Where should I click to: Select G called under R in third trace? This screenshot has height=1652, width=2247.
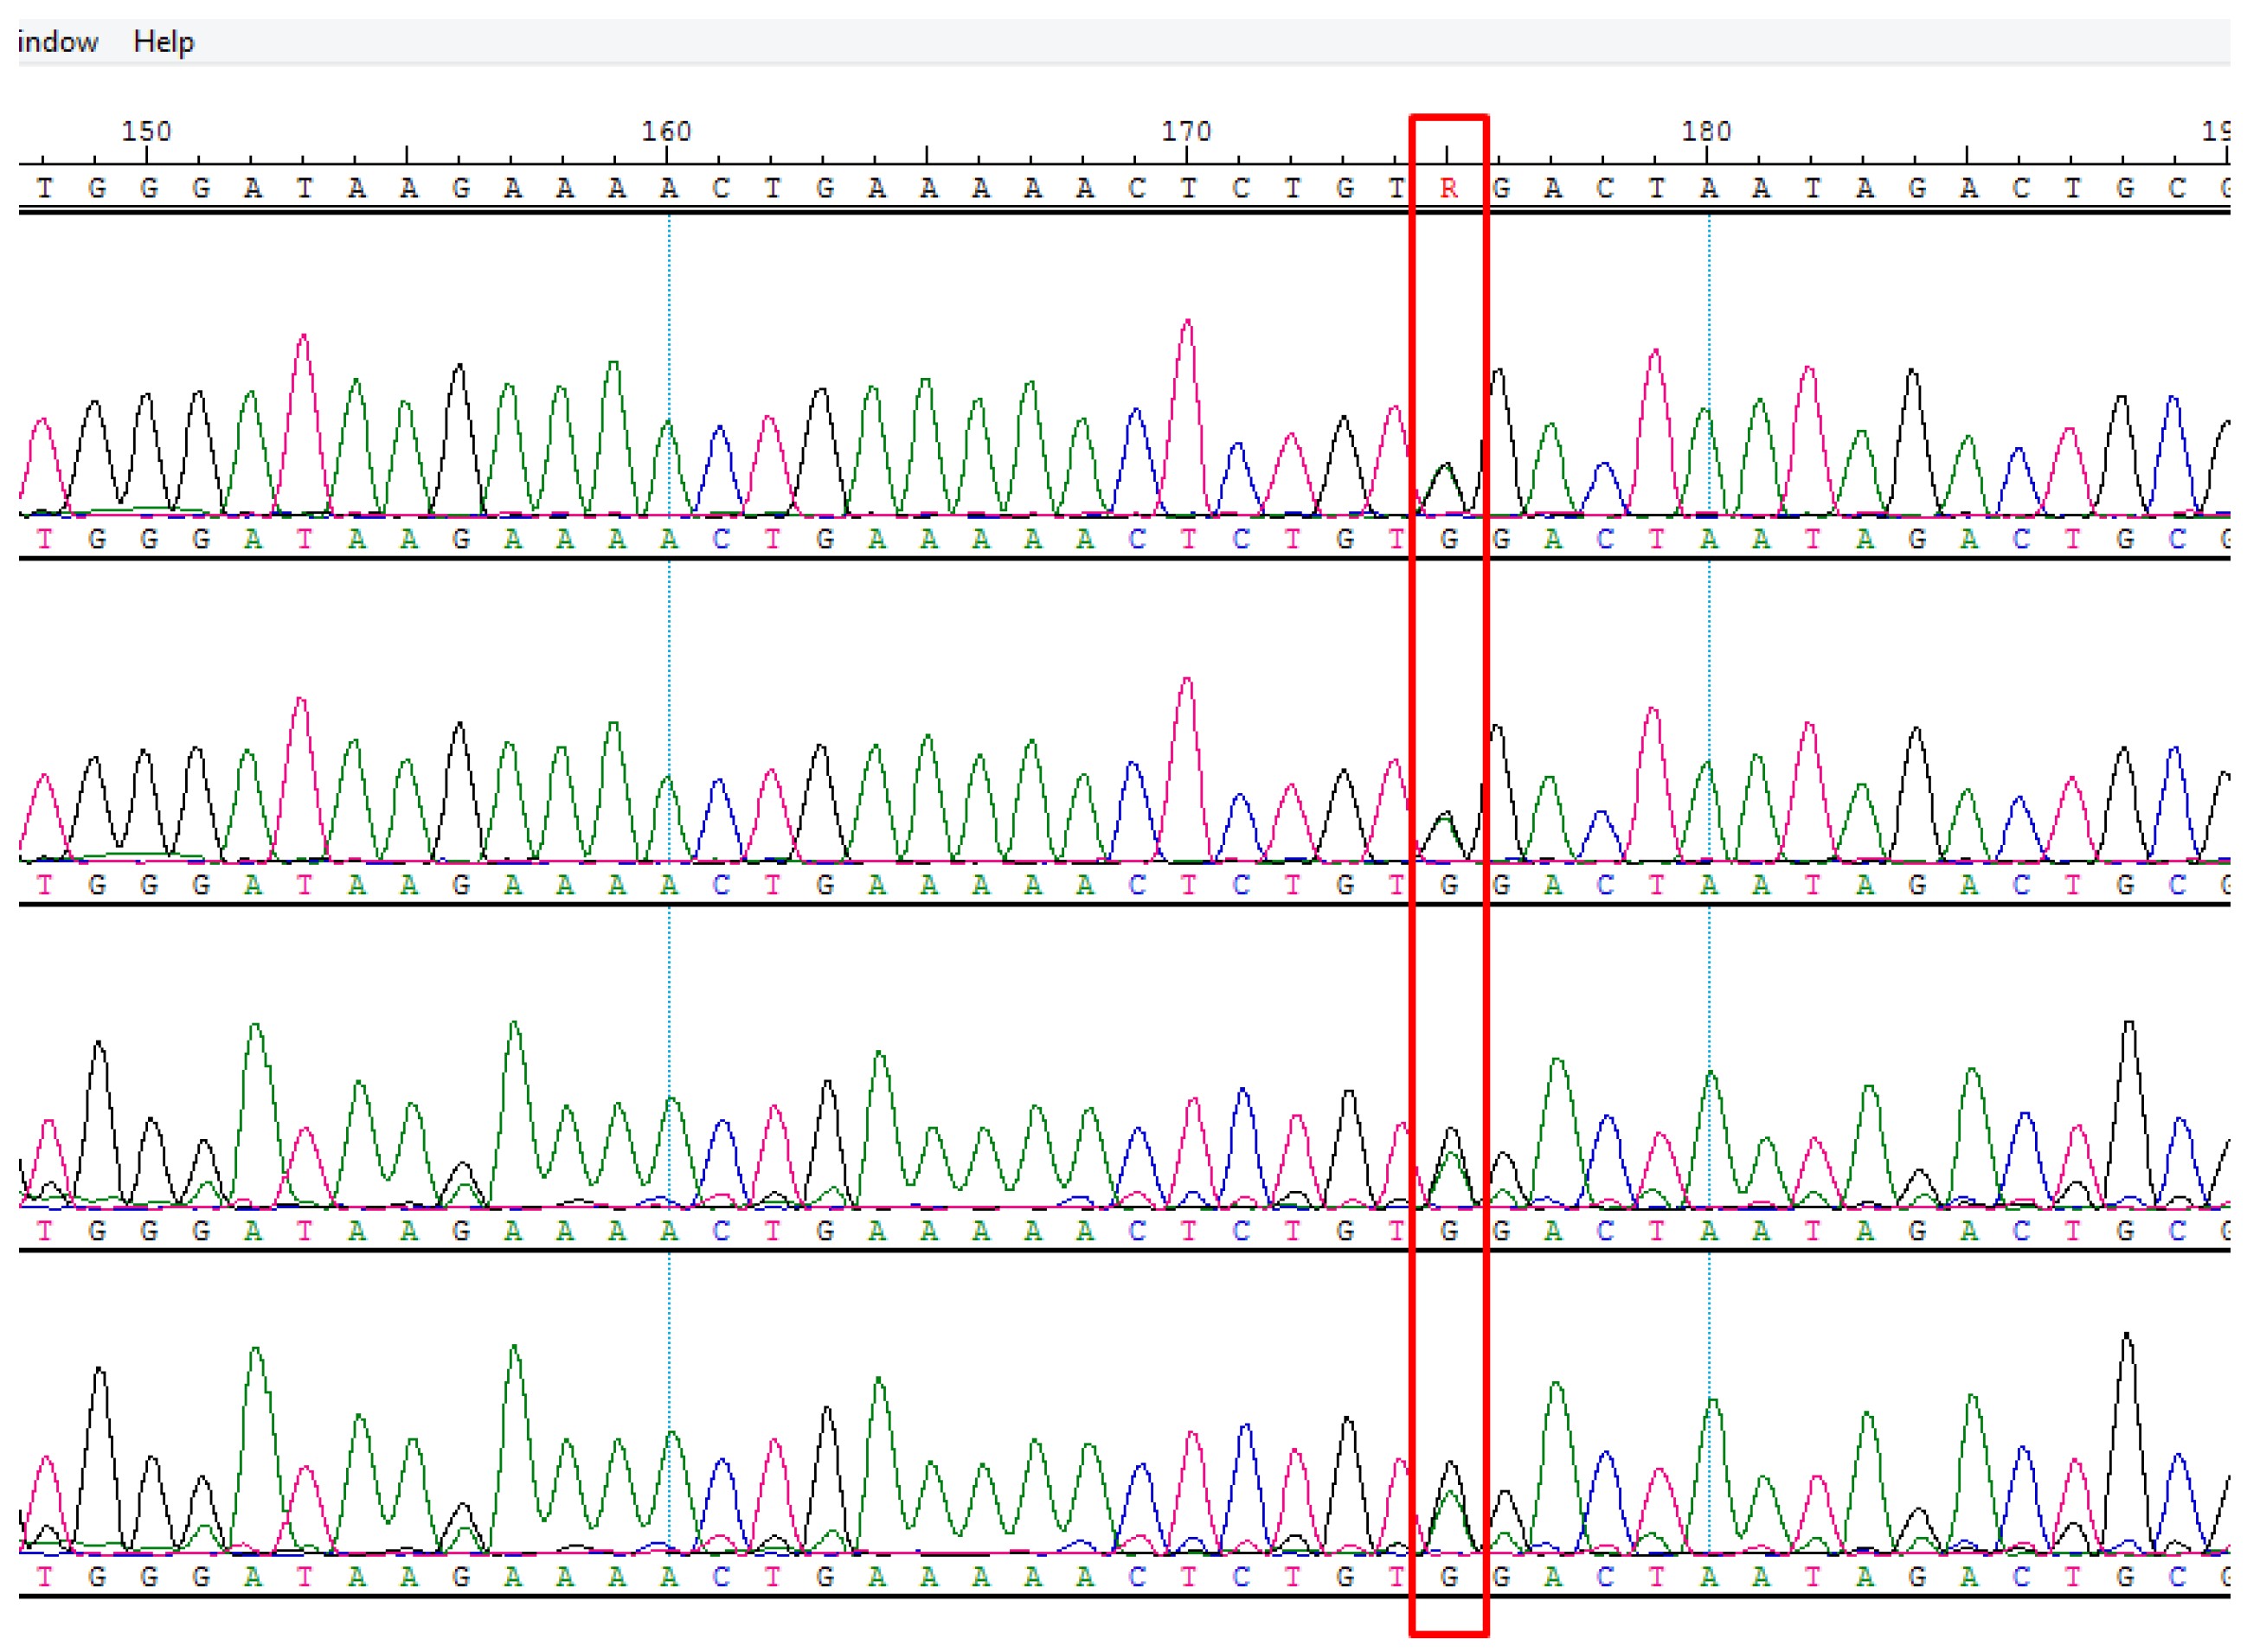(1448, 1231)
